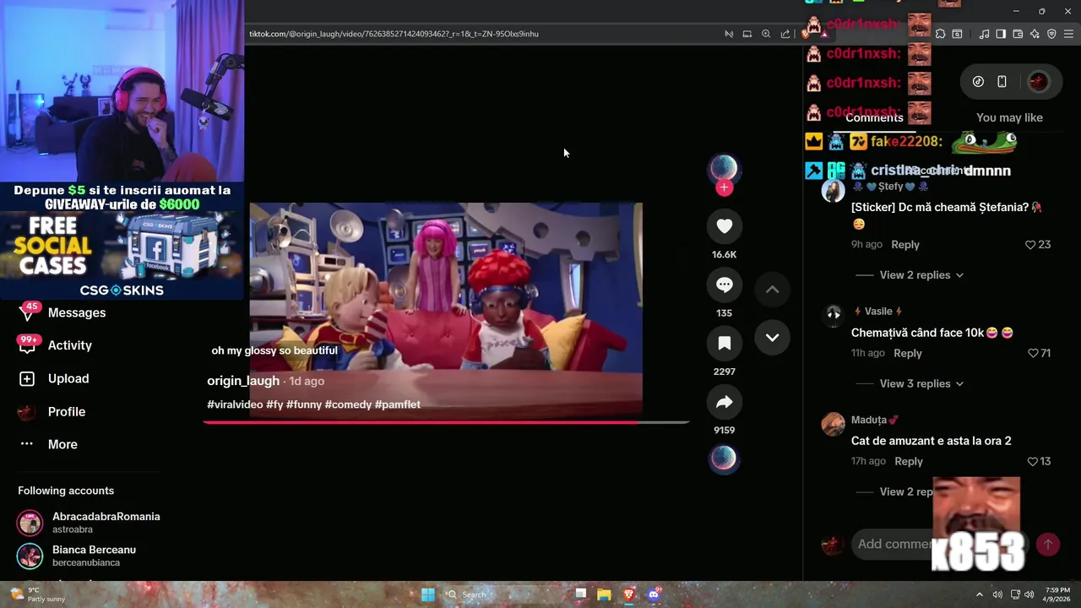This screenshot has height=608, width=1081.
Task: Open Profile in the left sidebar
Action: coord(52,411)
